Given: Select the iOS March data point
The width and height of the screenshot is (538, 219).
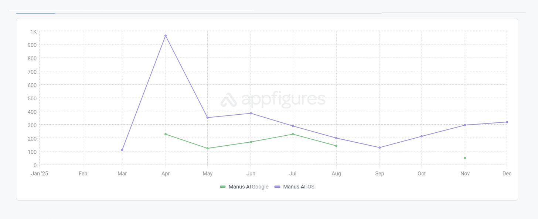Looking at the screenshot, I should coord(122,150).
